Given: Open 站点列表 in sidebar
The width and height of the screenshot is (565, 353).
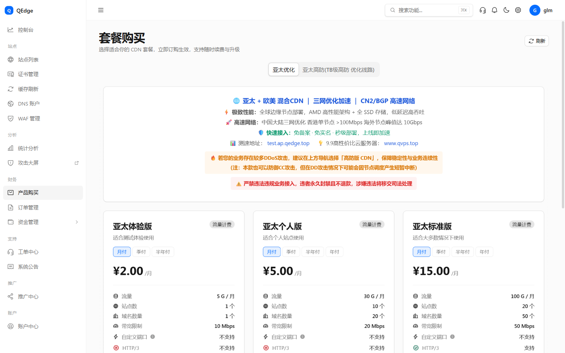Looking at the screenshot, I should coord(43,60).
